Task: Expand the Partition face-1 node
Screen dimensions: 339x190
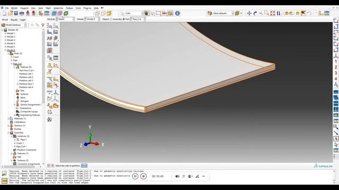Action: coord(17,84)
